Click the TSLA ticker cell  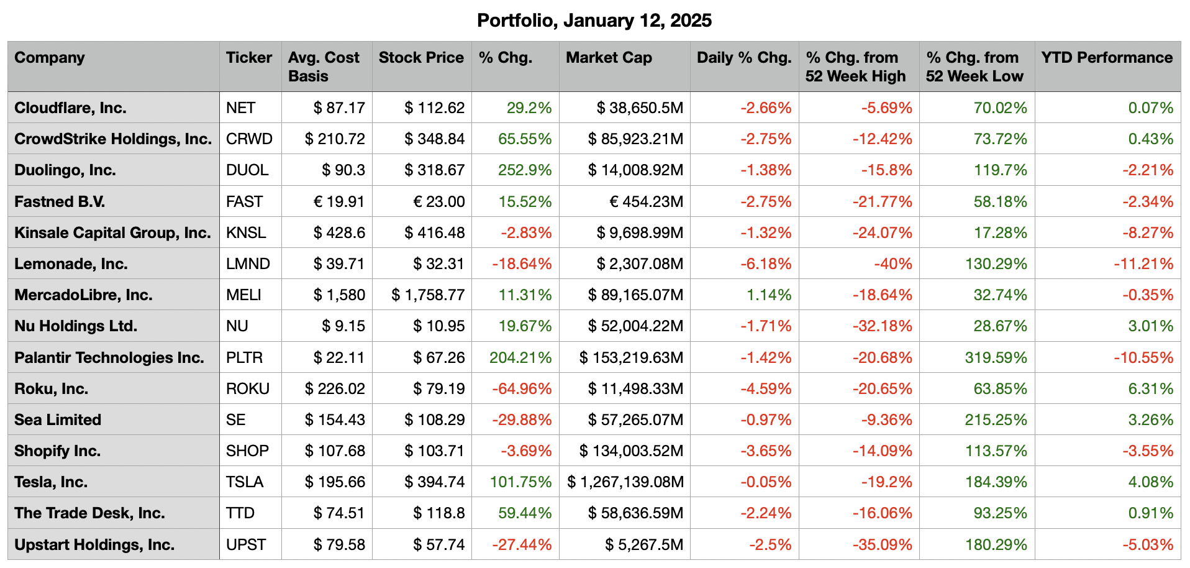[245, 482]
